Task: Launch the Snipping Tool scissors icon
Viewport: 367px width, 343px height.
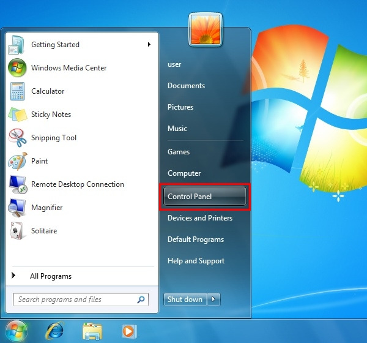Action: (17, 138)
